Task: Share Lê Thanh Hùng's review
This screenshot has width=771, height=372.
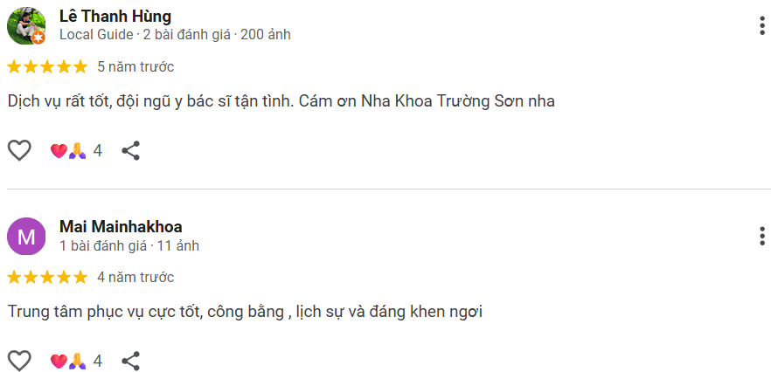Action: point(131,150)
